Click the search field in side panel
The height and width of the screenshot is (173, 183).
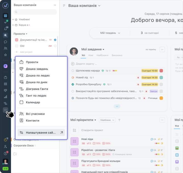coord(35,12)
